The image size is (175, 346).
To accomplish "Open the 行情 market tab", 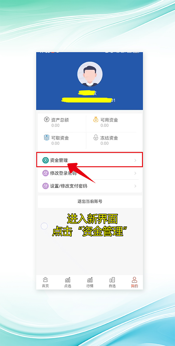I will tap(90, 282).
